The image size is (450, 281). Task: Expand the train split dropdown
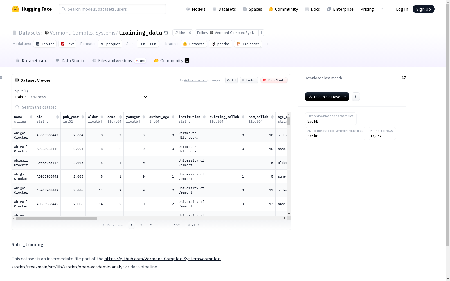tap(82, 94)
